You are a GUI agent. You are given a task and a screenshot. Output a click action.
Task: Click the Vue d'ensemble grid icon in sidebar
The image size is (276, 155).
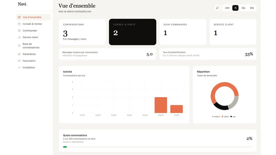coord(19,17)
